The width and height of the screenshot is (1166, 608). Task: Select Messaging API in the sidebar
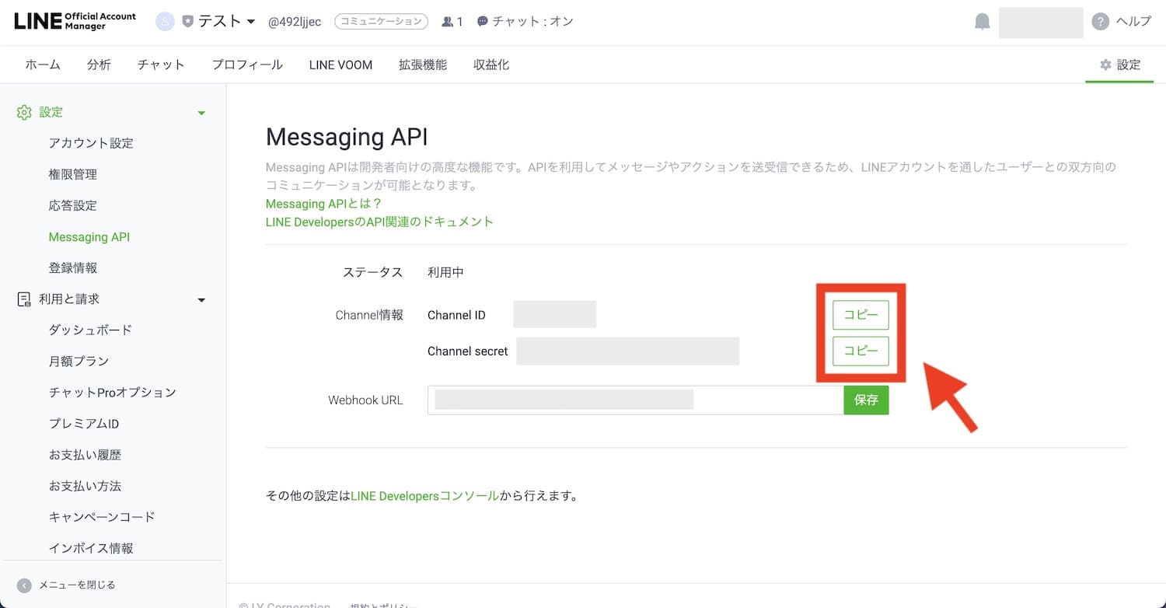pos(89,236)
